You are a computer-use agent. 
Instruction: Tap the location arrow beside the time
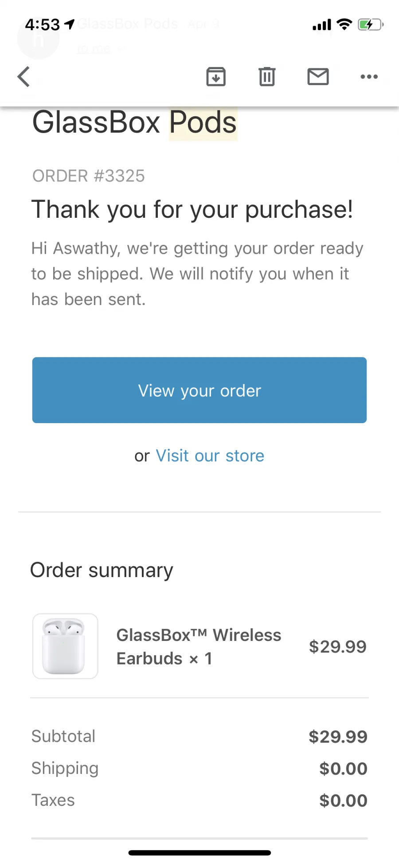coord(69,24)
